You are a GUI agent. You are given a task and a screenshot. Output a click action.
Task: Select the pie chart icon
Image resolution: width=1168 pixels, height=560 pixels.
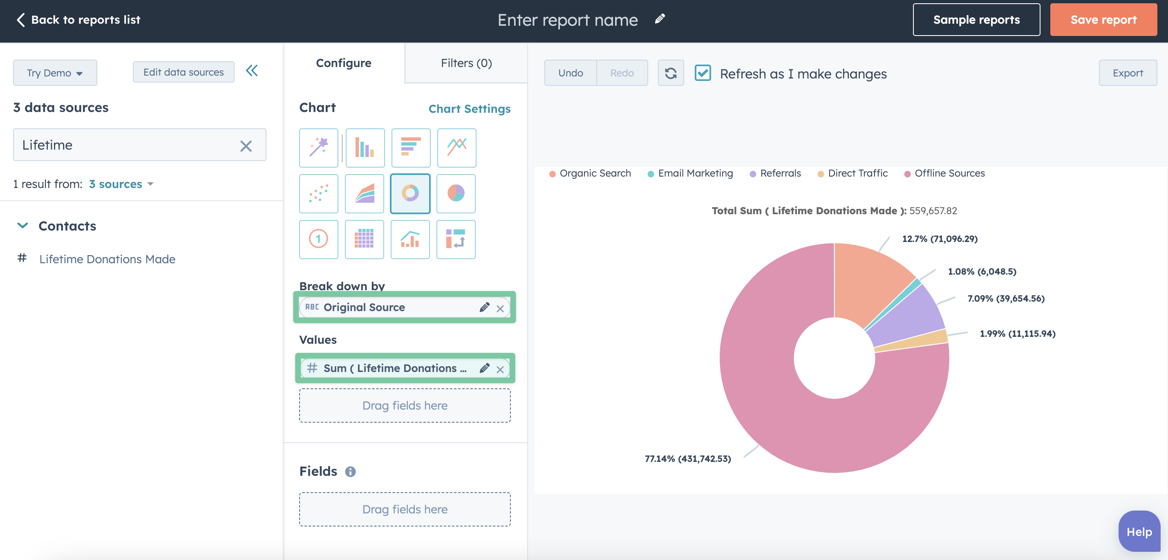(456, 193)
